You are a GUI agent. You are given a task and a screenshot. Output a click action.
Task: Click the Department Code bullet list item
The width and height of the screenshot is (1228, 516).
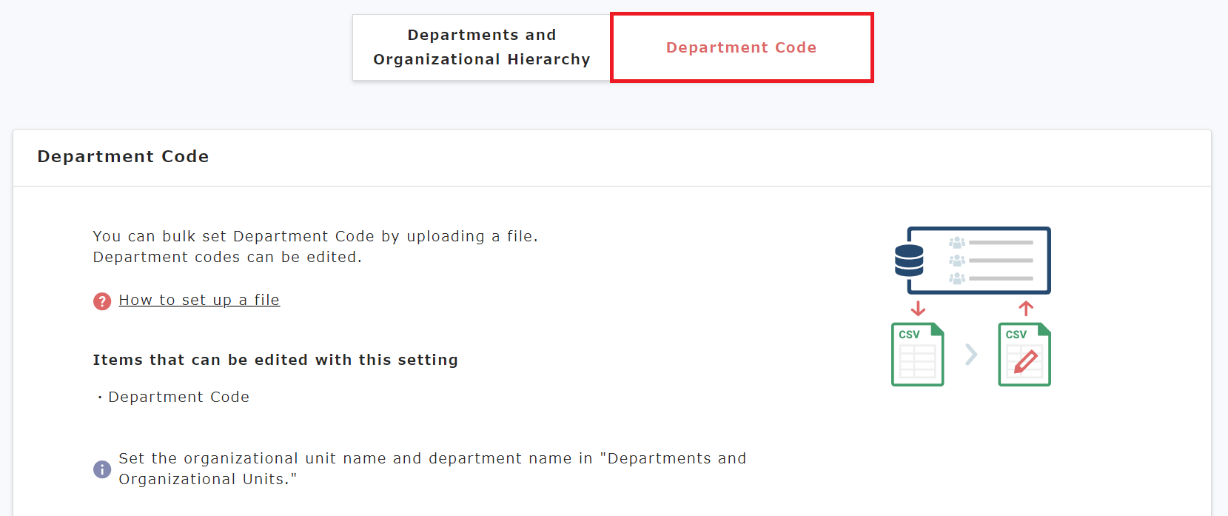178,397
